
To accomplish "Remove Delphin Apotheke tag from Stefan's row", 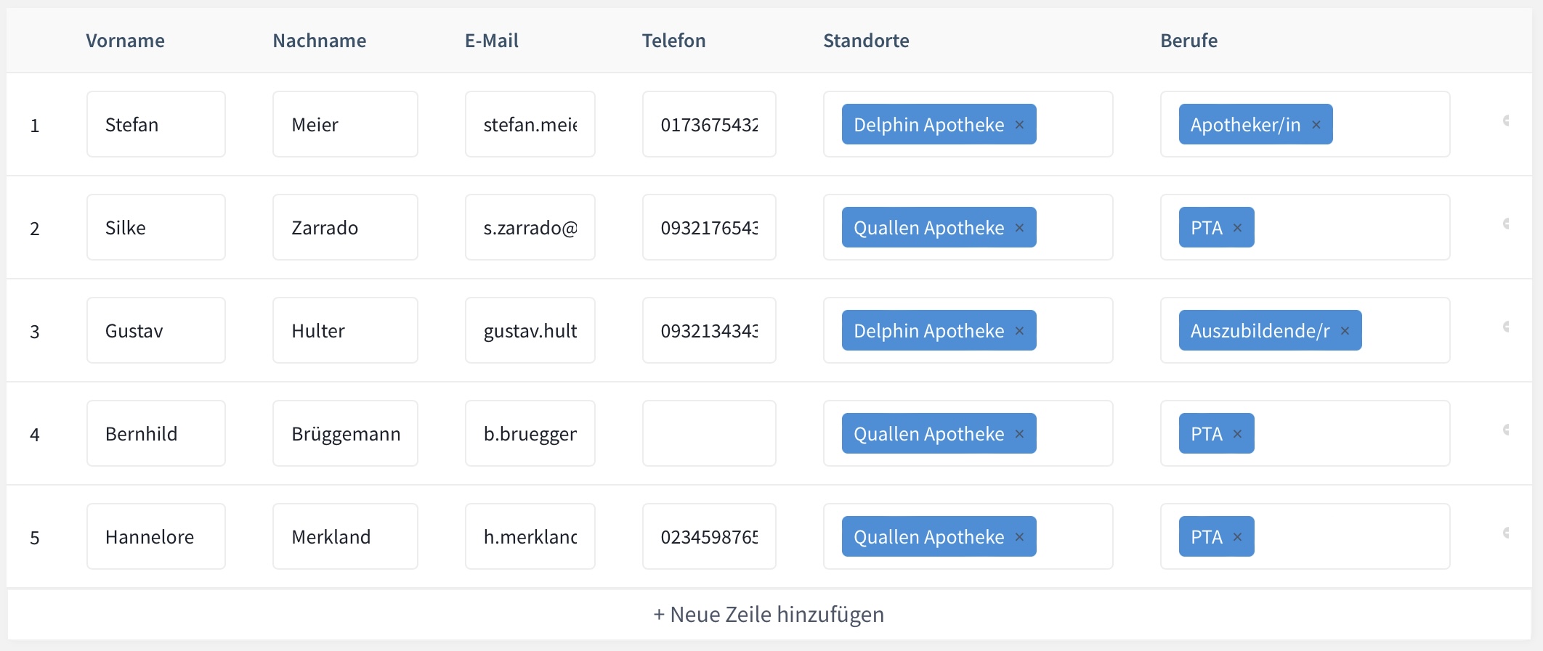I will pos(1019,125).
